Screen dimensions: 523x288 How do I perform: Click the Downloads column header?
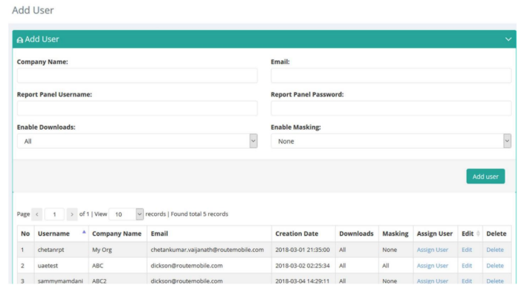tap(356, 233)
